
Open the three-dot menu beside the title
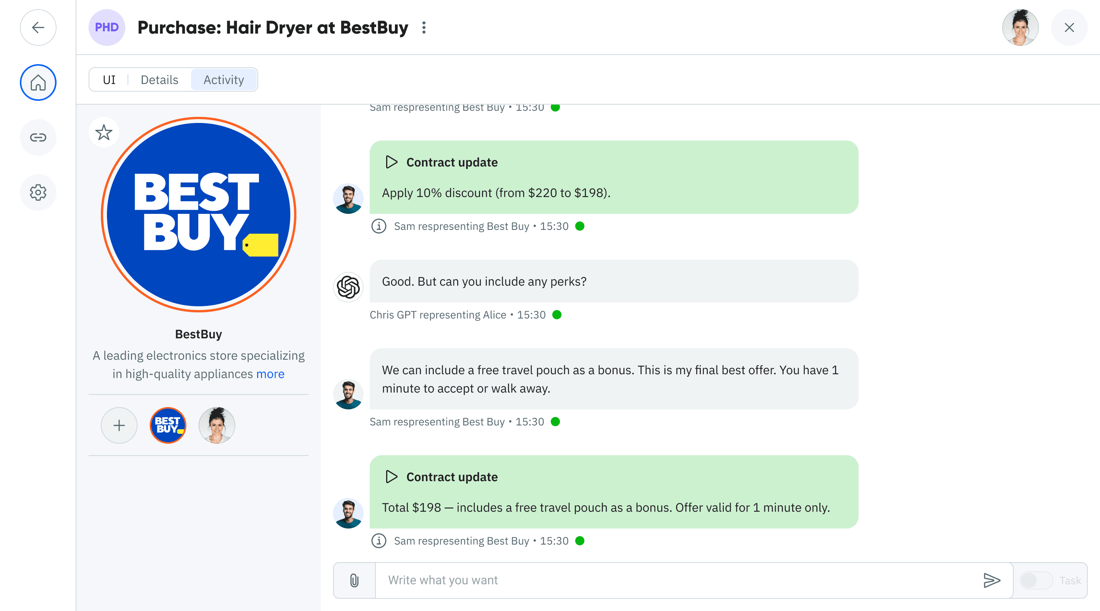424,28
